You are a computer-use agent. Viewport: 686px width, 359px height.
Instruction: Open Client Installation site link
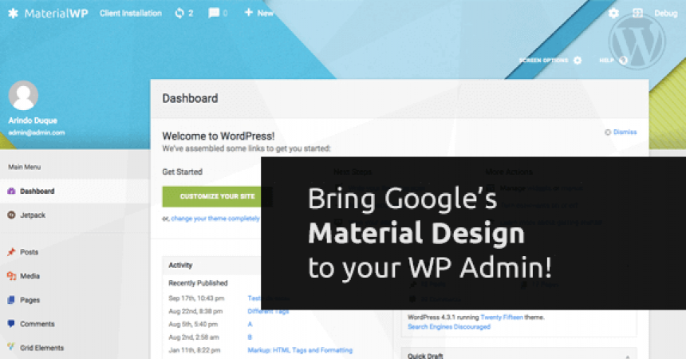pos(130,13)
